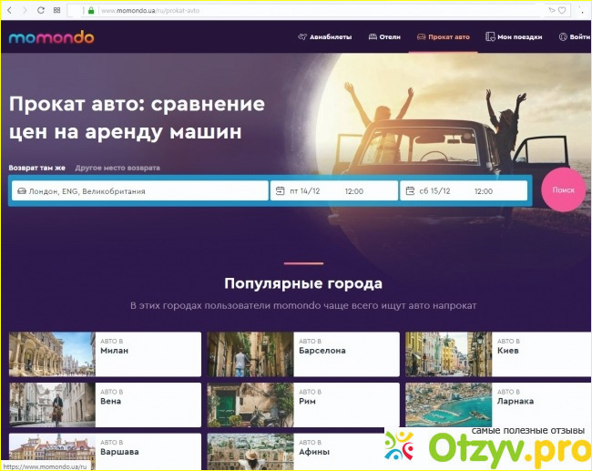Image resolution: width=592 pixels, height=471 pixels.
Task: Click the Милан city thumbnail image
Action: (52, 354)
